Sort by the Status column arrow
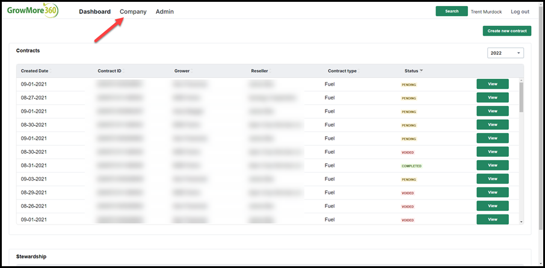Screen dimensions: 545x268 421,70
